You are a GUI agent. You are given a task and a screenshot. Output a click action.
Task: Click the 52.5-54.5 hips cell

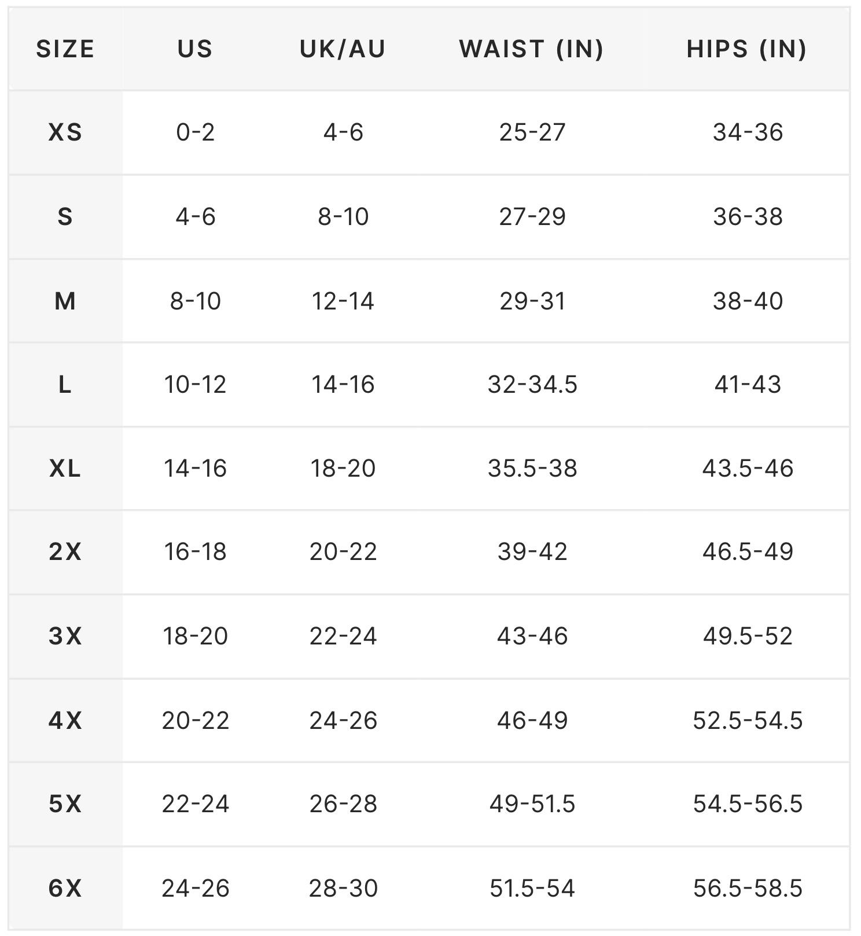pyautogui.click(x=748, y=721)
